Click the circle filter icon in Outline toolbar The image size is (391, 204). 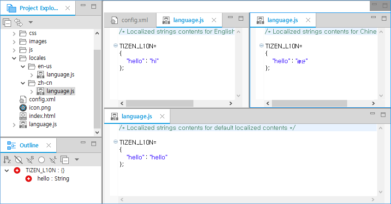[42, 160]
